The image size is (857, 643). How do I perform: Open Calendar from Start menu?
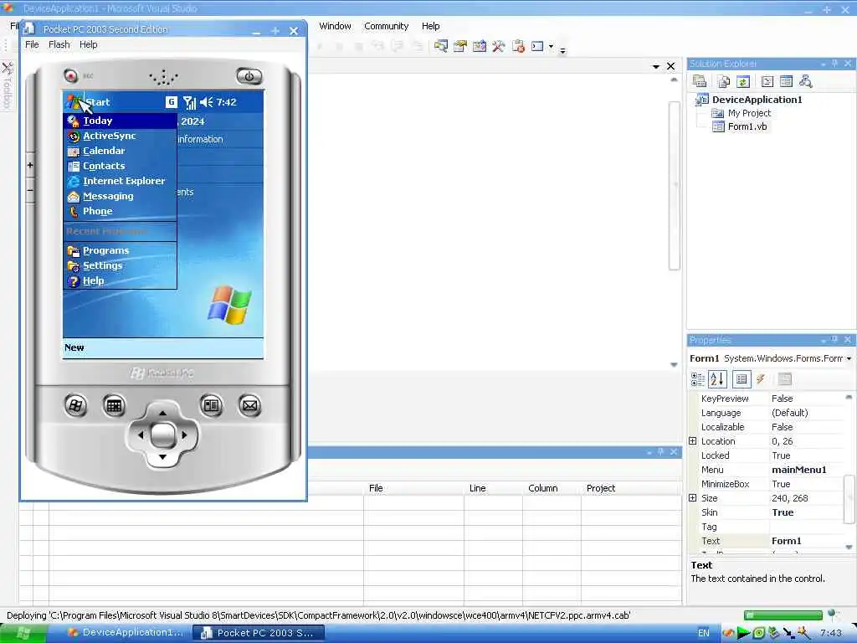click(x=121, y=151)
